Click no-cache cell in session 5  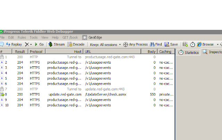tap(166, 79)
